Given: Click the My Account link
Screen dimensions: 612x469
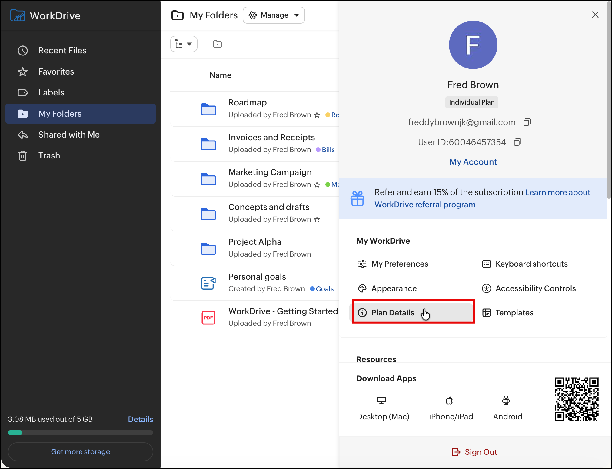Looking at the screenshot, I should (473, 162).
